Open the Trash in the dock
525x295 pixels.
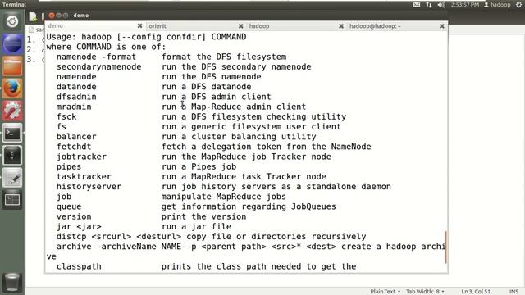(12, 282)
